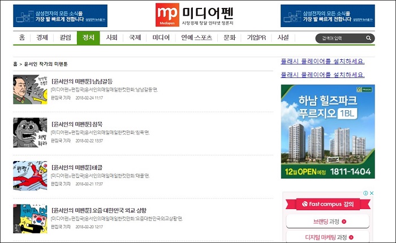Click the 외교 상황 cartoon thumbnail

(30, 219)
